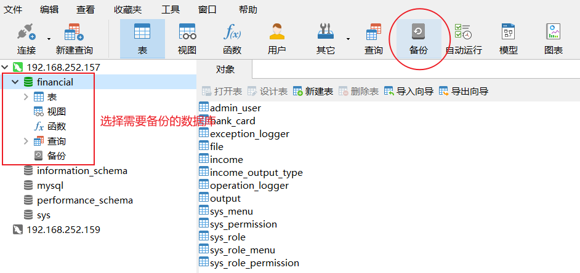The image size is (580, 273).
Task: Select 备份 under the financial database
Action: 56,156
